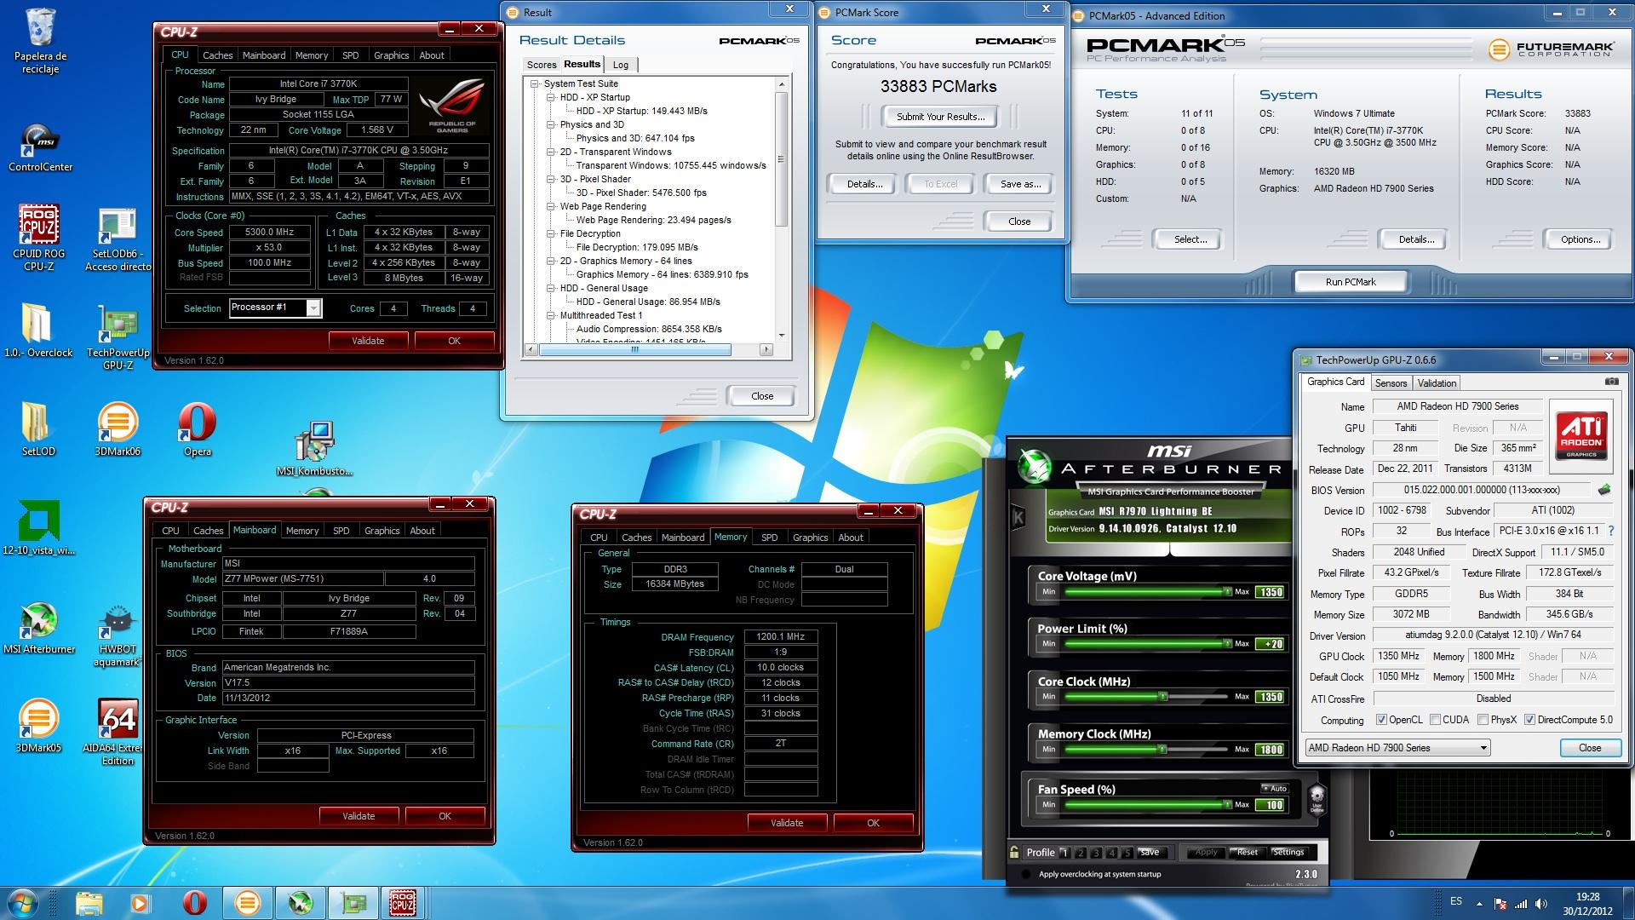The height and width of the screenshot is (920, 1635).
Task: Collapse 2D - Transparent Windows node
Action: [551, 152]
